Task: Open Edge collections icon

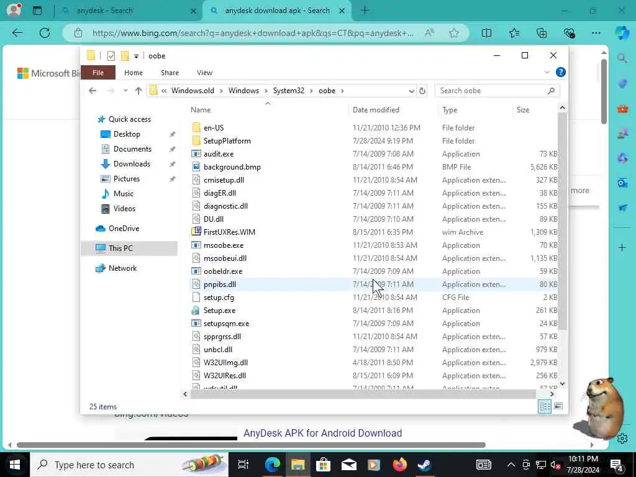Action: pos(542,33)
